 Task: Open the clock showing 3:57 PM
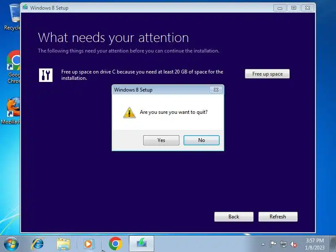coord(315,244)
